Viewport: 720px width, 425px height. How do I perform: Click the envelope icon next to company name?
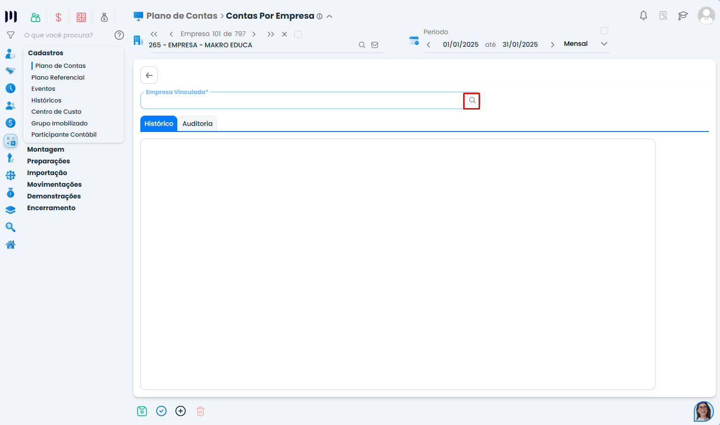click(375, 45)
